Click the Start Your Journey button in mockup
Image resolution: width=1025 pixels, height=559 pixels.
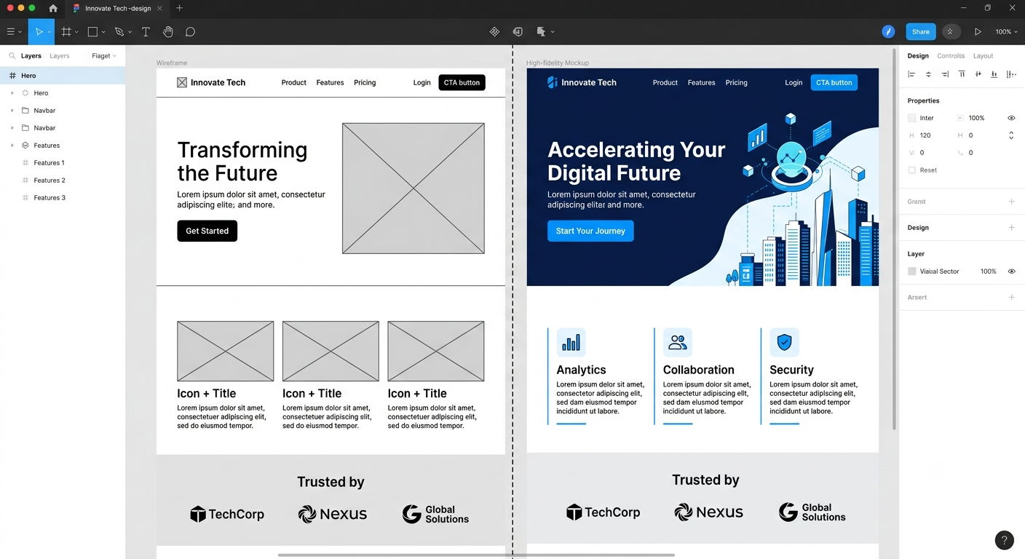coord(590,231)
